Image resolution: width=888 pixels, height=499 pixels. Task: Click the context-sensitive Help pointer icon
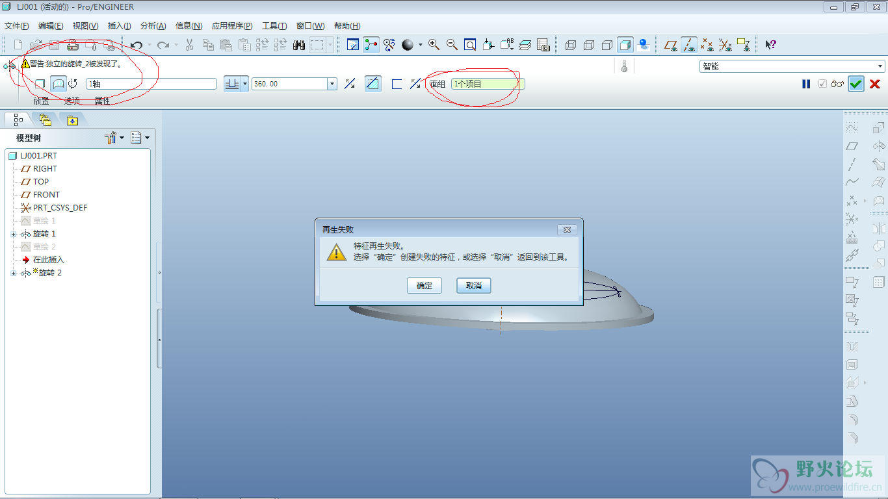771,45
